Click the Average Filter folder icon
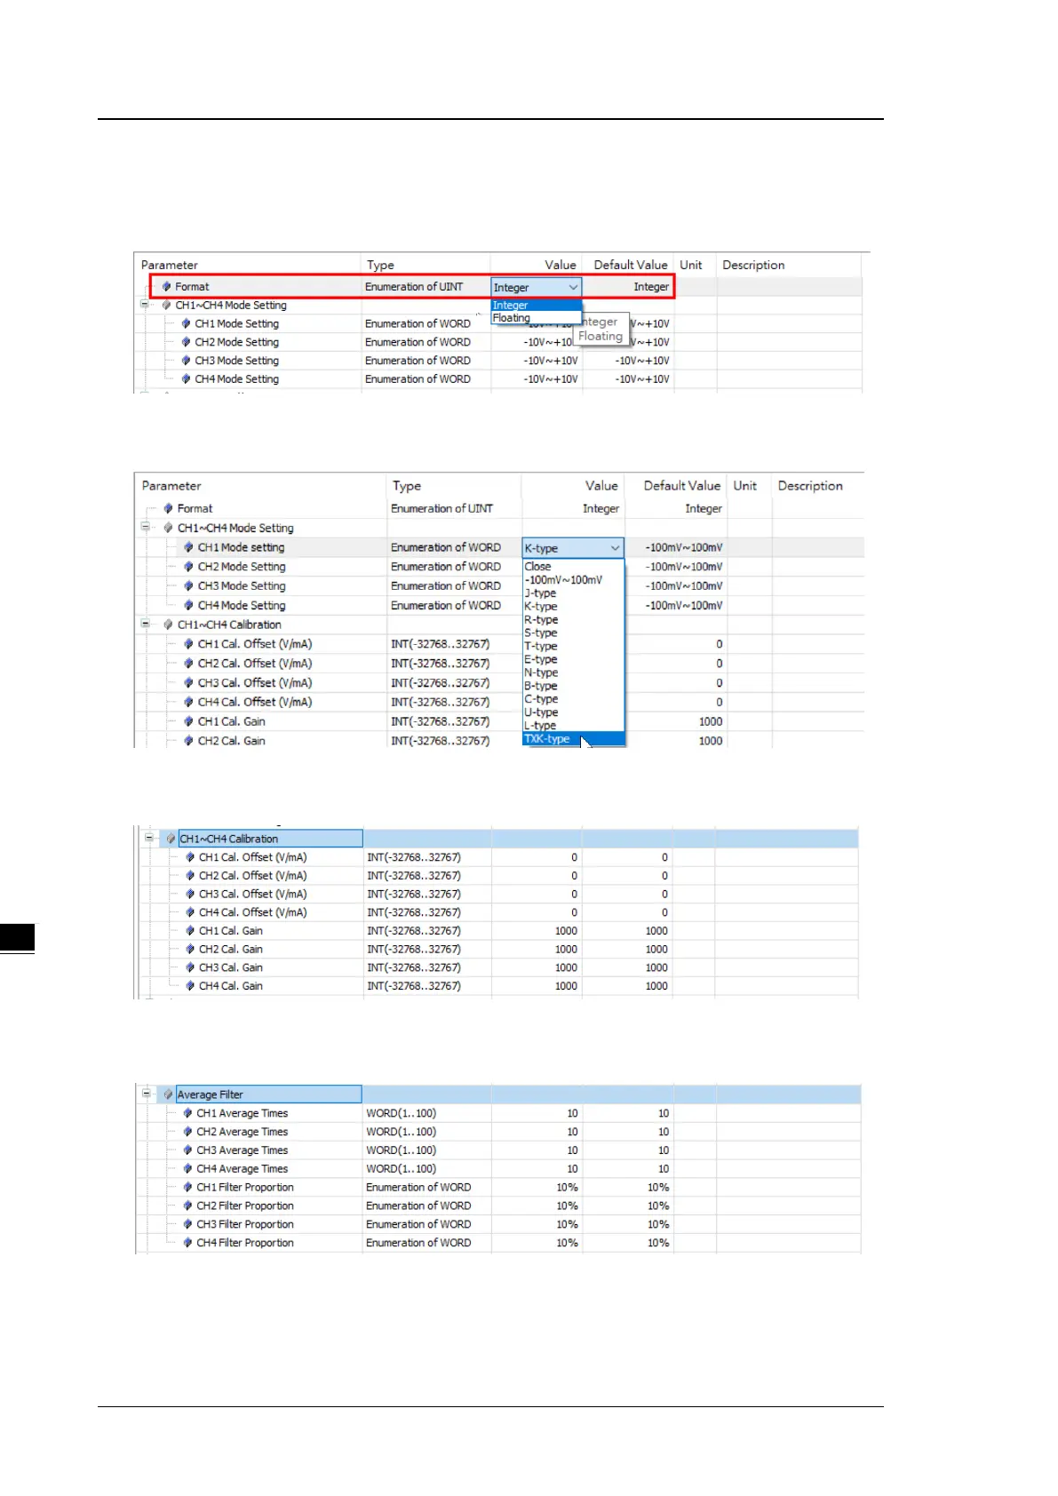 pyautogui.click(x=168, y=1094)
